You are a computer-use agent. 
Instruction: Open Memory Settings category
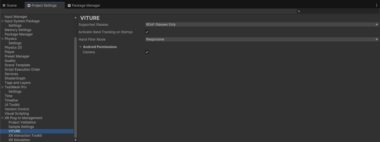[x=18, y=30]
